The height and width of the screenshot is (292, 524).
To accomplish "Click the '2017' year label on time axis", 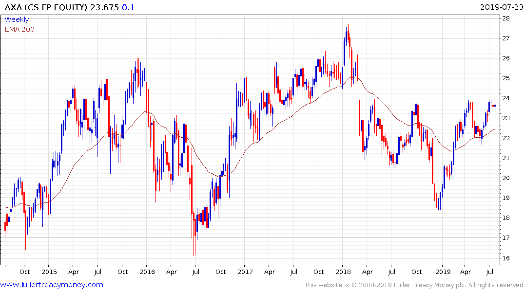I will tap(245, 272).
